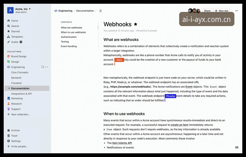Click the Support lightbulb icon
The image size is (246, 157).
(8, 109)
